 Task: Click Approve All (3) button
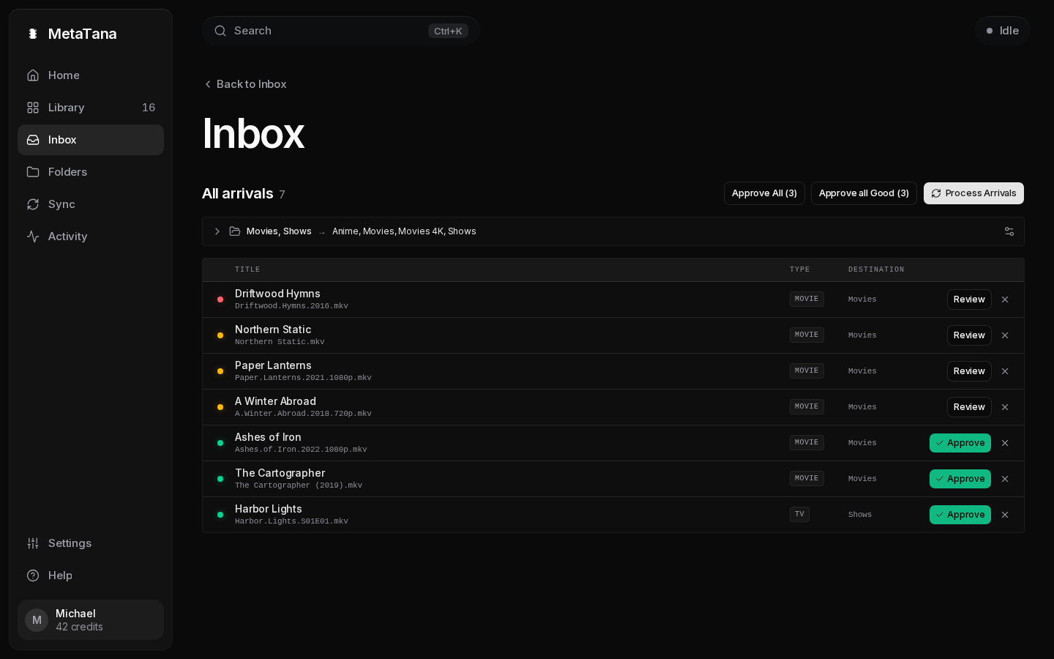pos(764,193)
